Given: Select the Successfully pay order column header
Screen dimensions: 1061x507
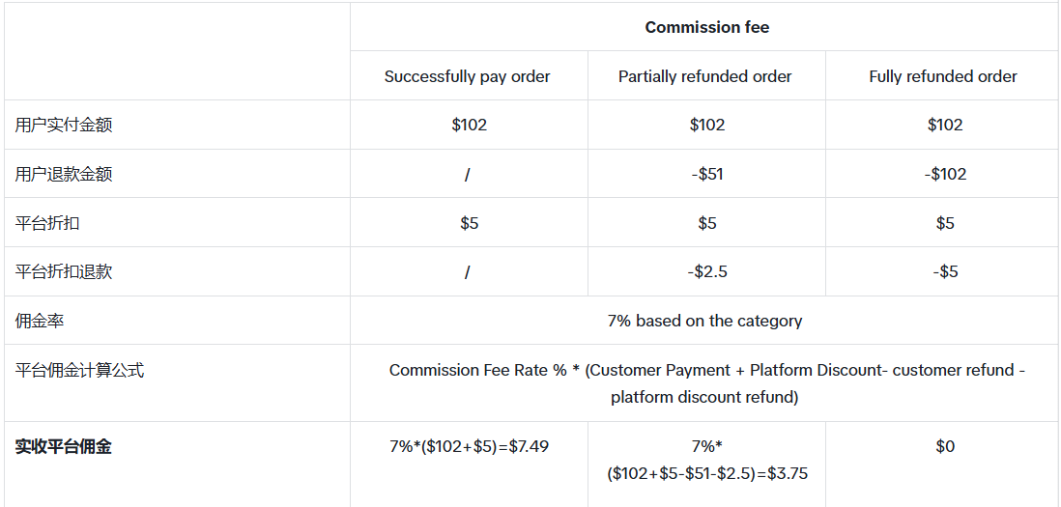Looking at the screenshot, I should [x=468, y=76].
